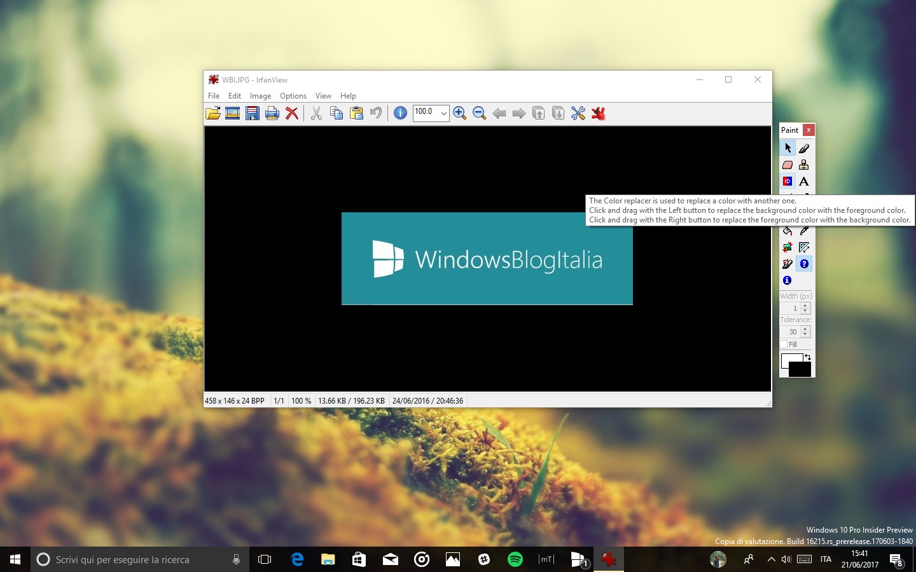Show image information blue i icon
Viewport: 916px width, 572px height.
coord(400,113)
